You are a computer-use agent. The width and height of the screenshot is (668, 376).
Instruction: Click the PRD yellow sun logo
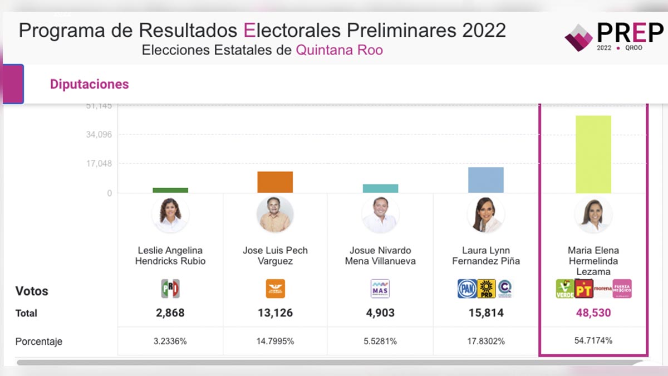(x=487, y=289)
